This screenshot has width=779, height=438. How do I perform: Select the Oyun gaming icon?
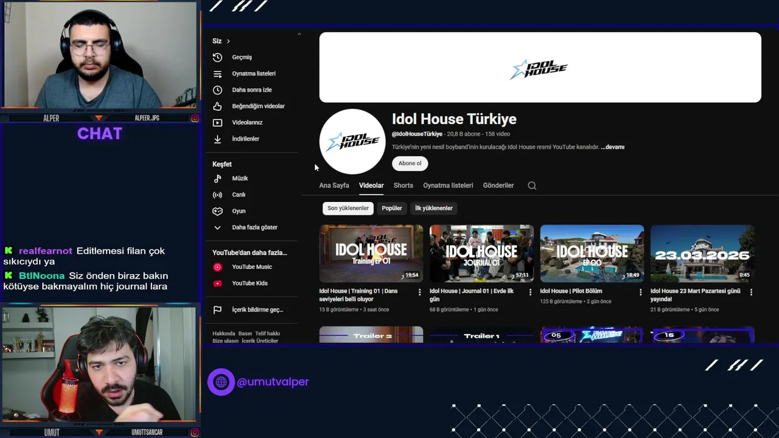[x=217, y=212]
